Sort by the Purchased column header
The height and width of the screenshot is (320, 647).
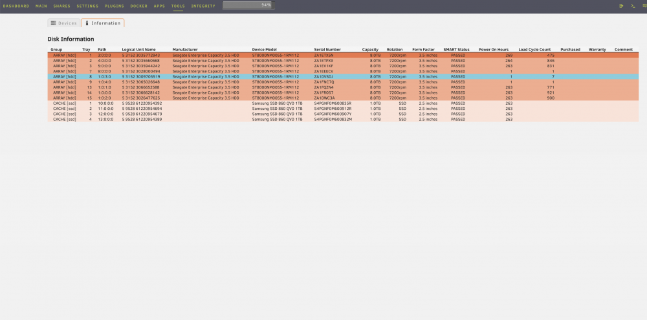570,50
